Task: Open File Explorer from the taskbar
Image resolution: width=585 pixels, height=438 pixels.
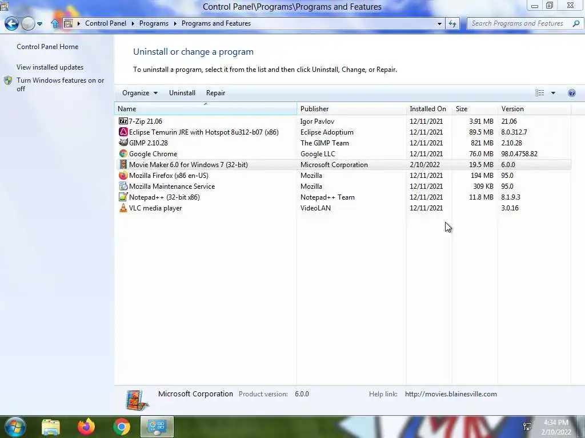Action: [x=51, y=427]
